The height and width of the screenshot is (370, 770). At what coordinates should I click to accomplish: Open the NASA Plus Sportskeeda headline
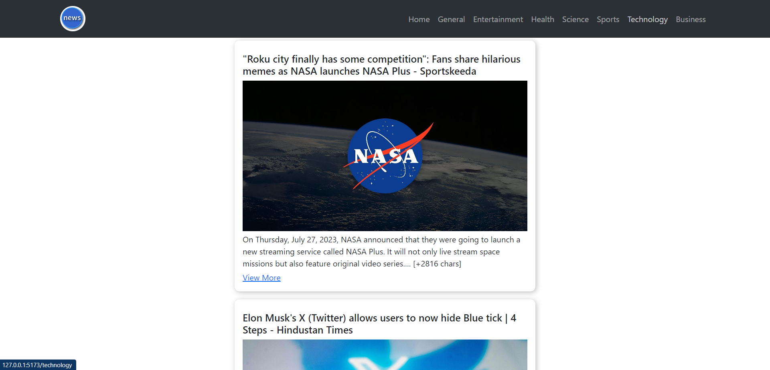tap(381, 65)
